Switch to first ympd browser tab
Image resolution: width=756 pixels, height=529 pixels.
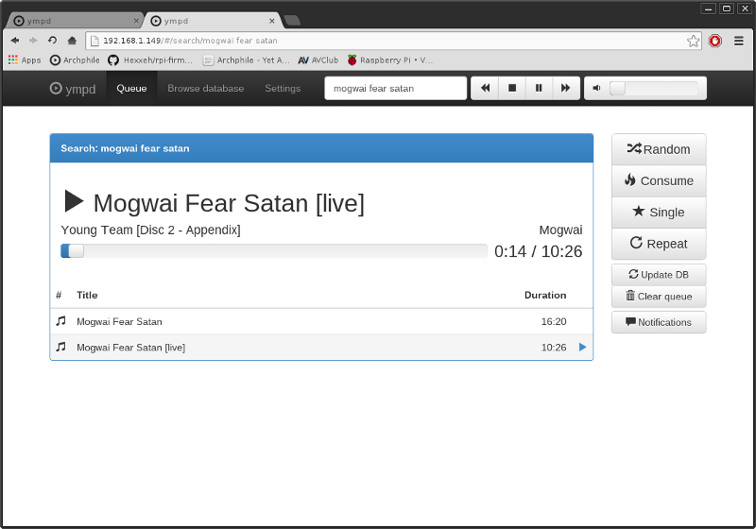coord(73,21)
